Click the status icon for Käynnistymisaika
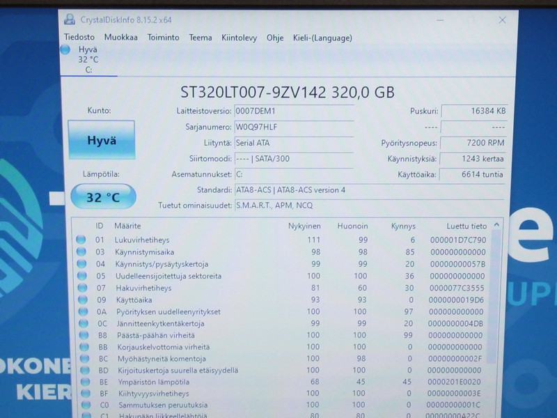Viewport: 557px width, 418px height. (81, 251)
